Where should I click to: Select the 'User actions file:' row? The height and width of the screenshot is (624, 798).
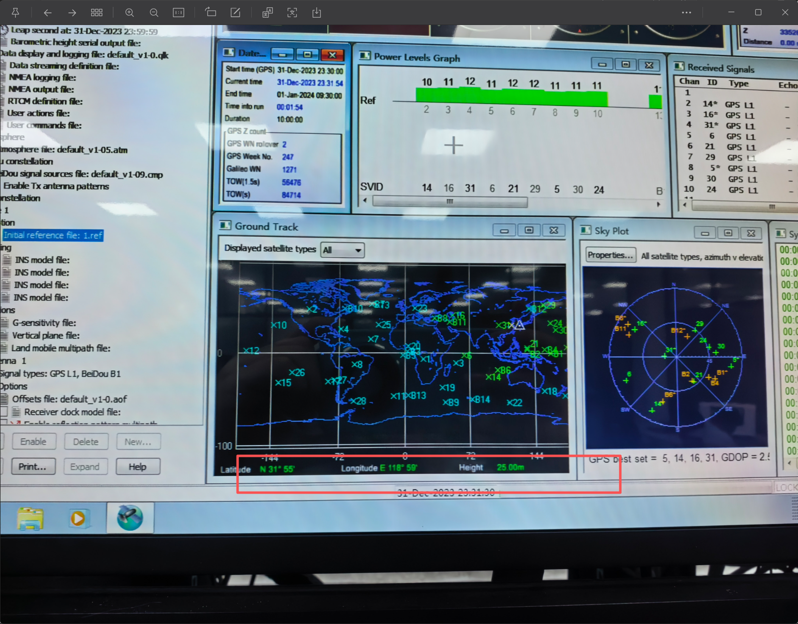38,113
